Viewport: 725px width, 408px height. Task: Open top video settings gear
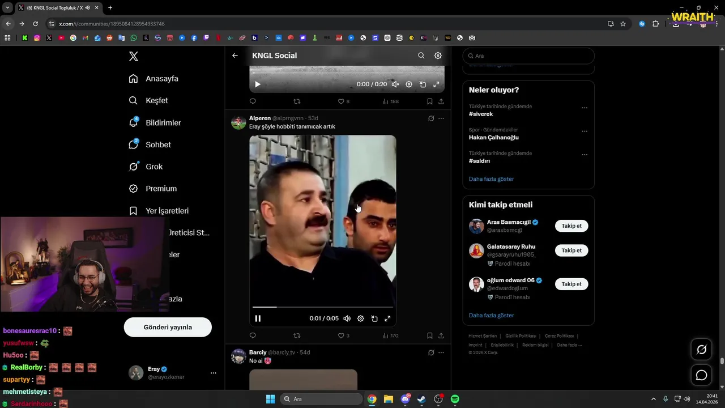[x=409, y=84]
